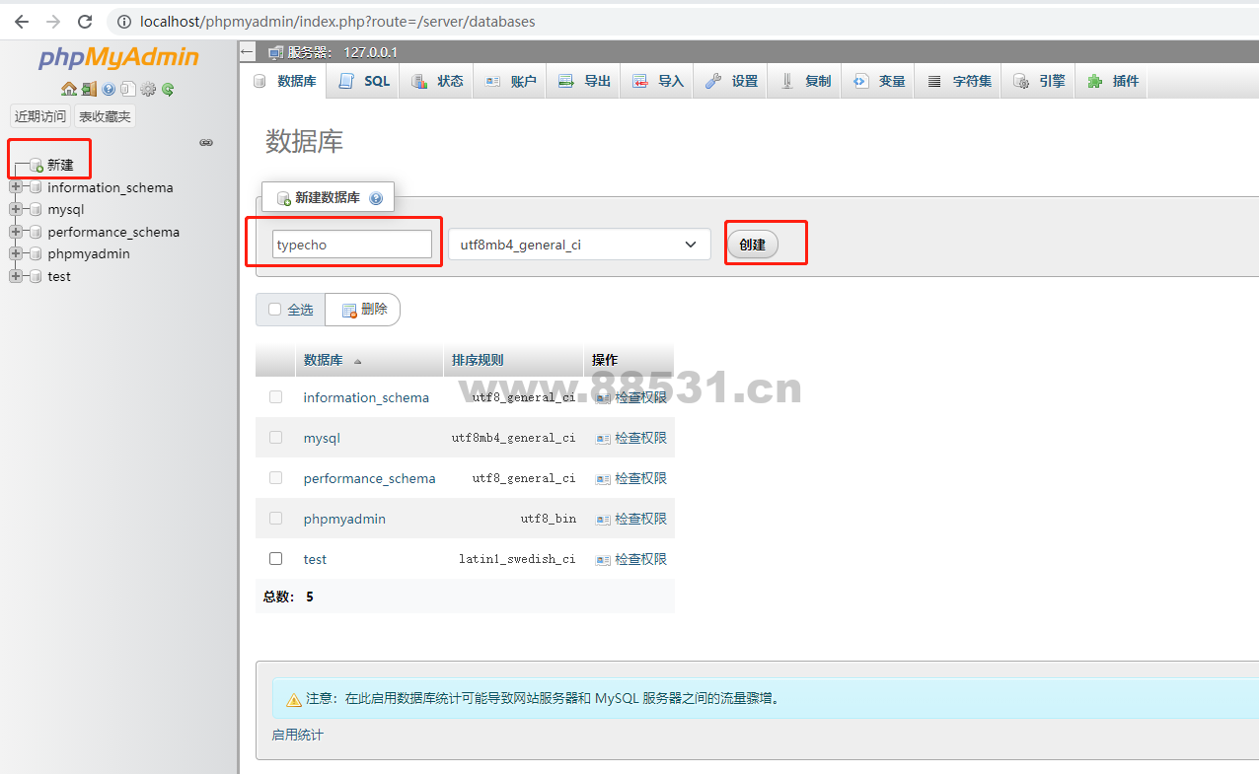Open mysql database link in table
Viewport: 1259px width, 774px height.
pyautogui.click(x=322, y=438)
